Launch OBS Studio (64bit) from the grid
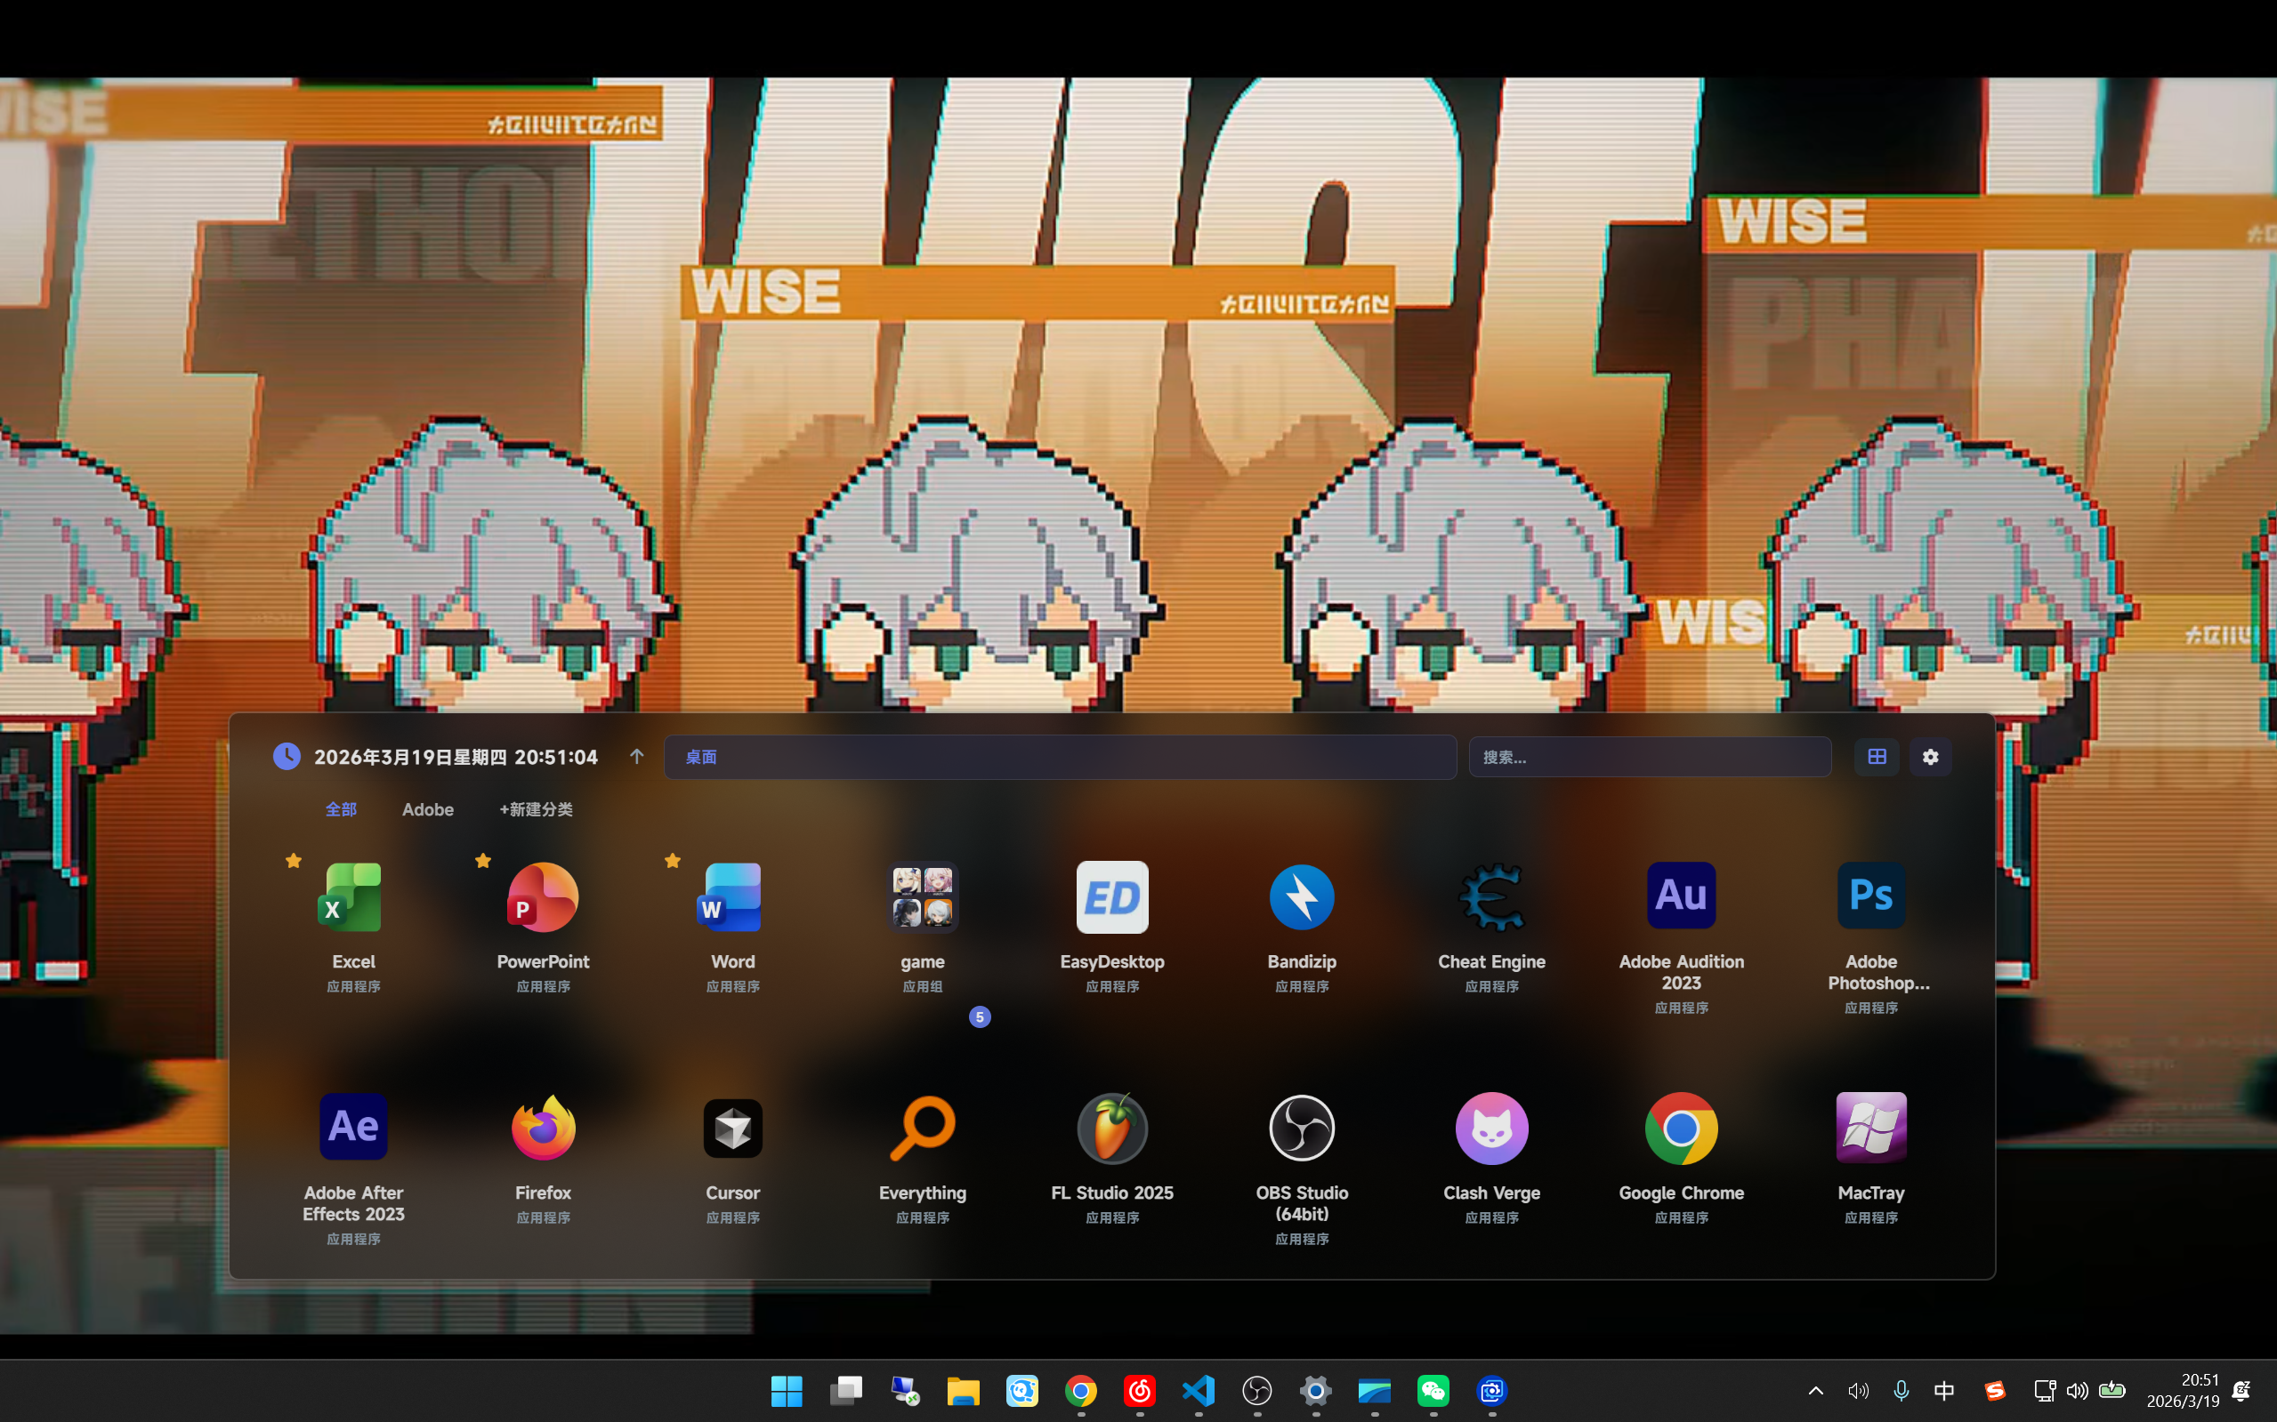2277x1422 pixels. click(1302, 1127)
